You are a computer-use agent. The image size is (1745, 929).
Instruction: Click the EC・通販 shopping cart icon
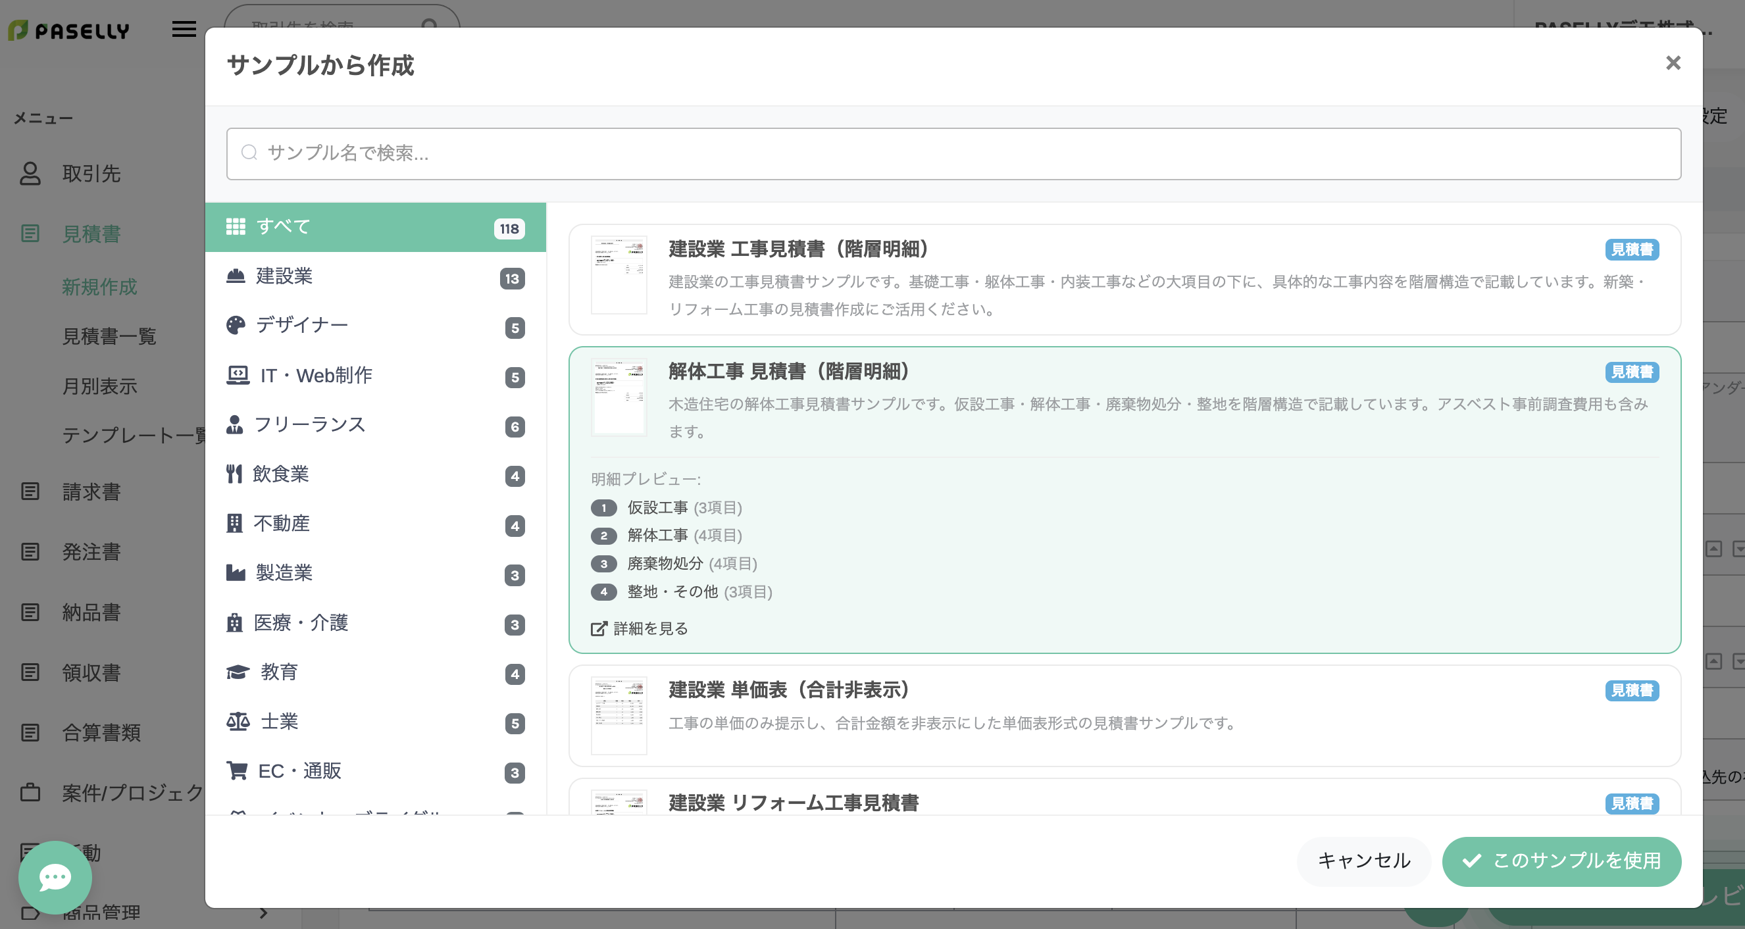click(237, 770)
